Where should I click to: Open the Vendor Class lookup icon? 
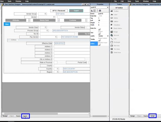pyautogui.click(x=45, y=27)
